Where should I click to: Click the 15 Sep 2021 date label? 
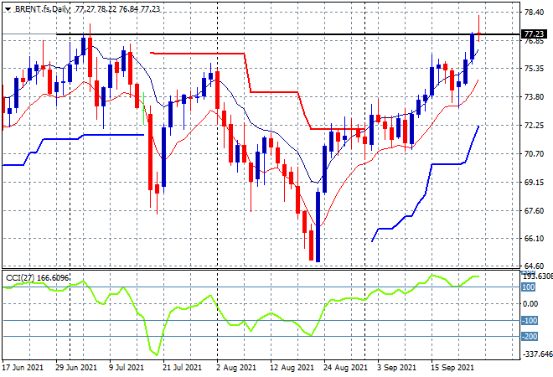[452, 368]
